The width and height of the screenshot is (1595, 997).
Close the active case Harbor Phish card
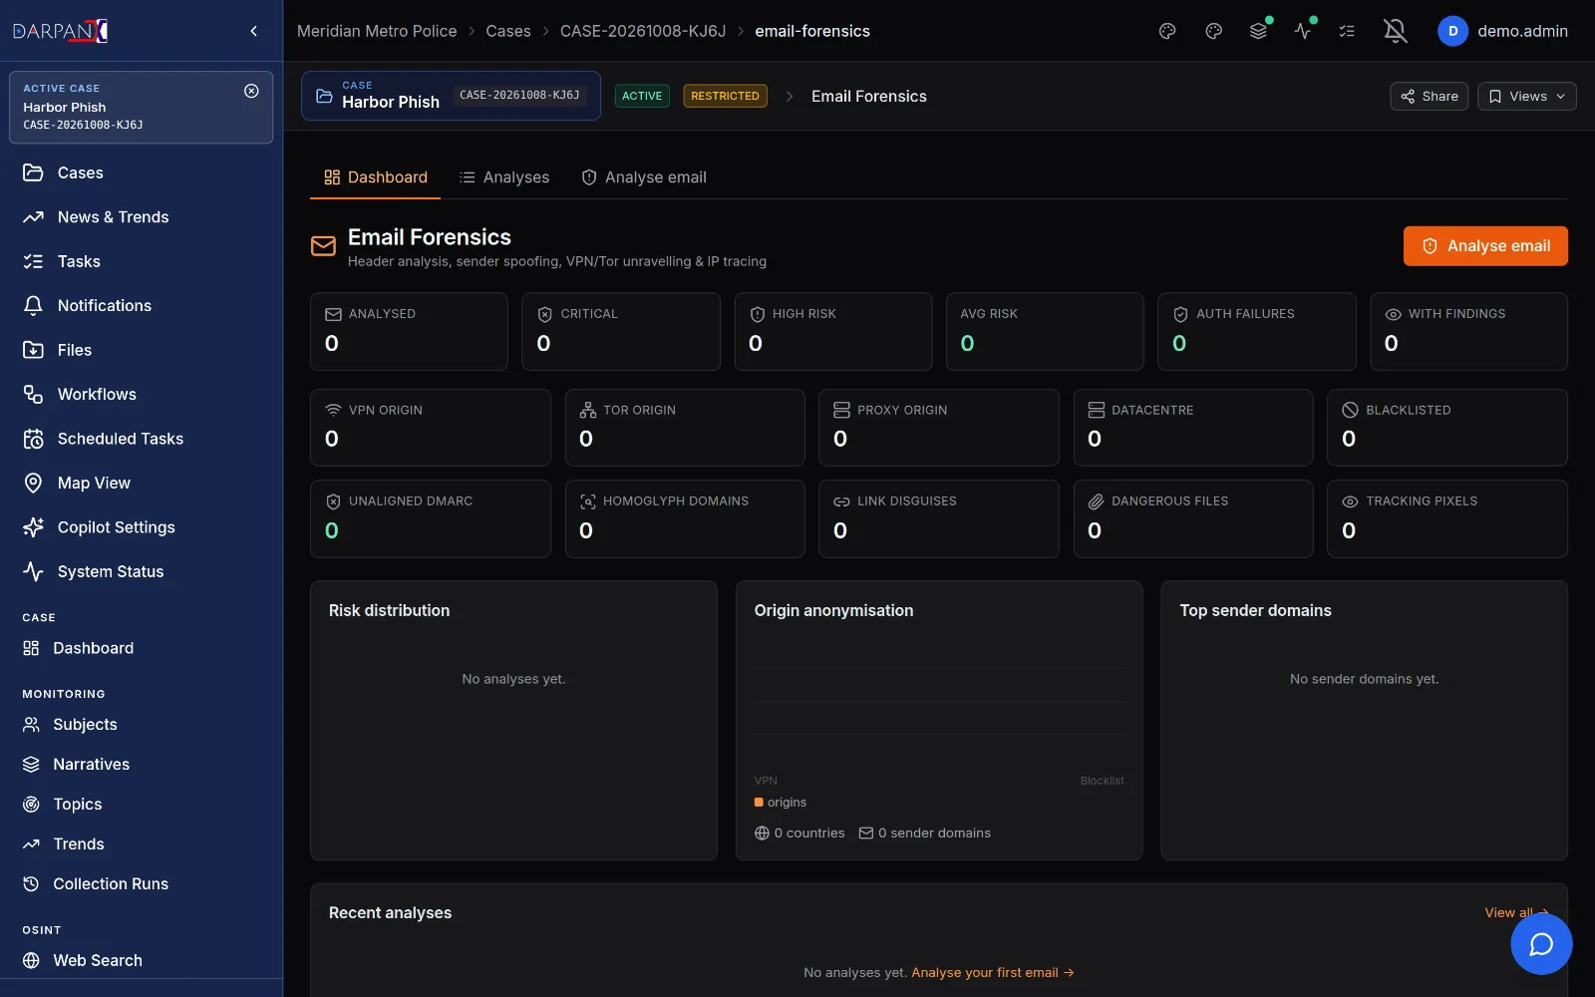tap(251, 91)
